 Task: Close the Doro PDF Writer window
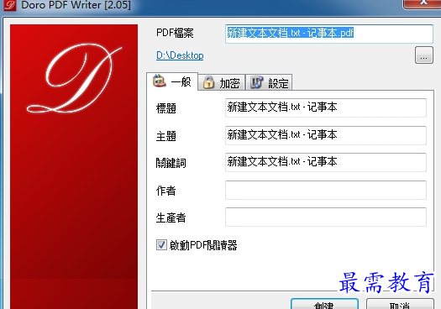point(422,3)
